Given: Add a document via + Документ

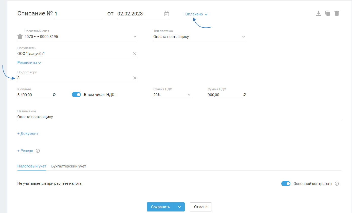Looking at the screenshot, I should tap(28, 134).
